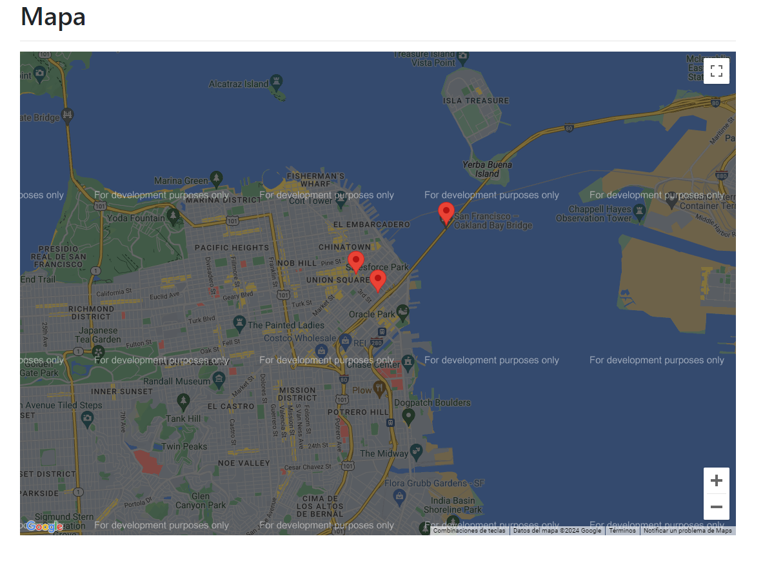Open the Container Terminal pin icon

pyautogui.click(x=671, y=201)
